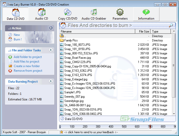Click the file list scroll up arrow

coord(174,31)
